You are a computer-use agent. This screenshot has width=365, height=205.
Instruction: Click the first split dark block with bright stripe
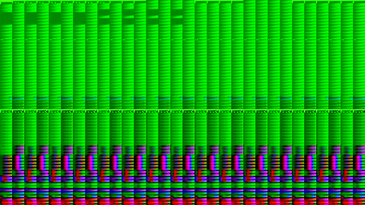tap(104, 17)
